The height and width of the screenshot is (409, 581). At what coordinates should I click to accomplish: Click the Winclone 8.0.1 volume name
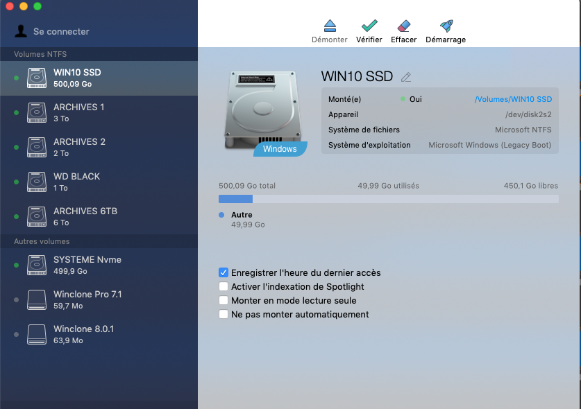point(84,329)
